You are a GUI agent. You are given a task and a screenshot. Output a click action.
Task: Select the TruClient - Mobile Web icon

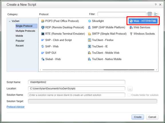point(89,53)
